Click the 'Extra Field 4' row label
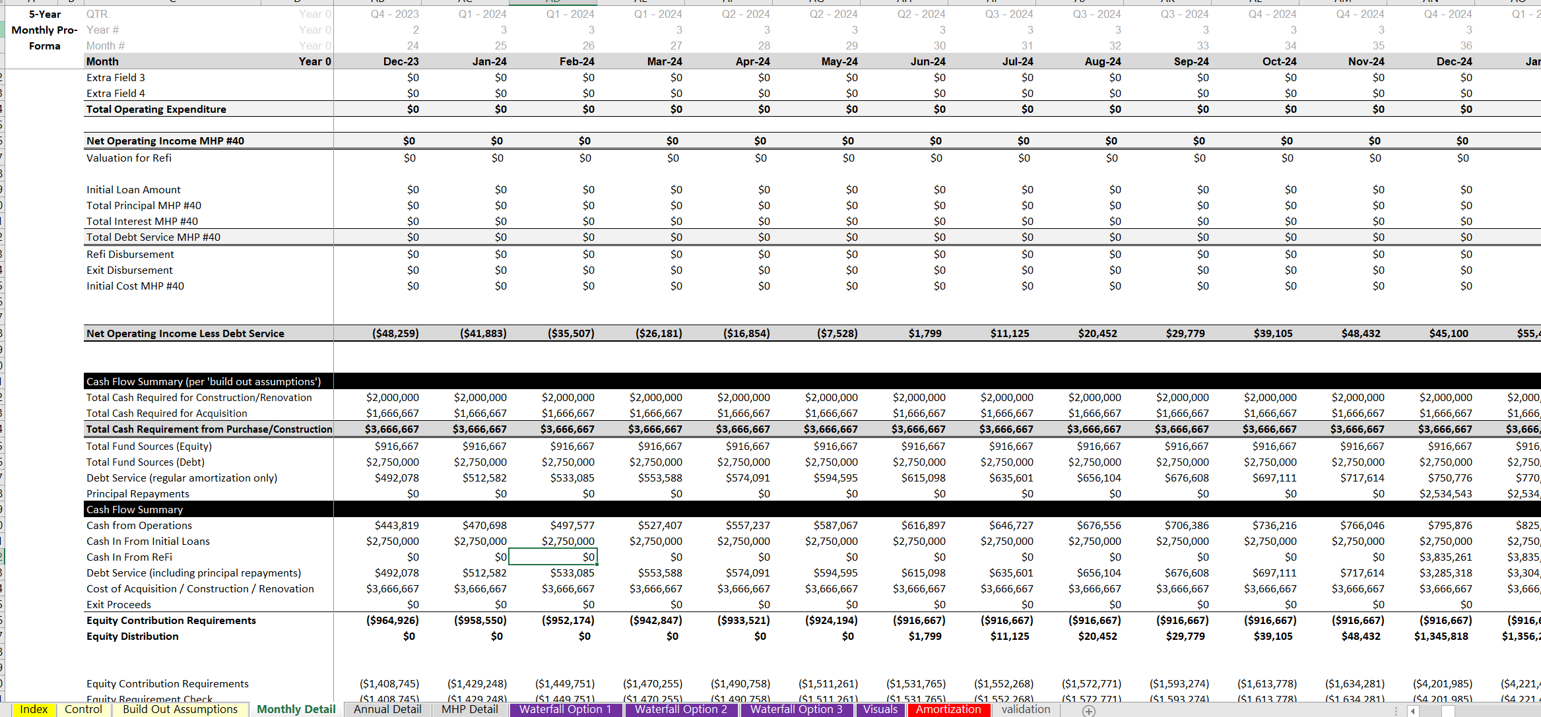This screenshot has width=1541, height=717. [115, 93]
